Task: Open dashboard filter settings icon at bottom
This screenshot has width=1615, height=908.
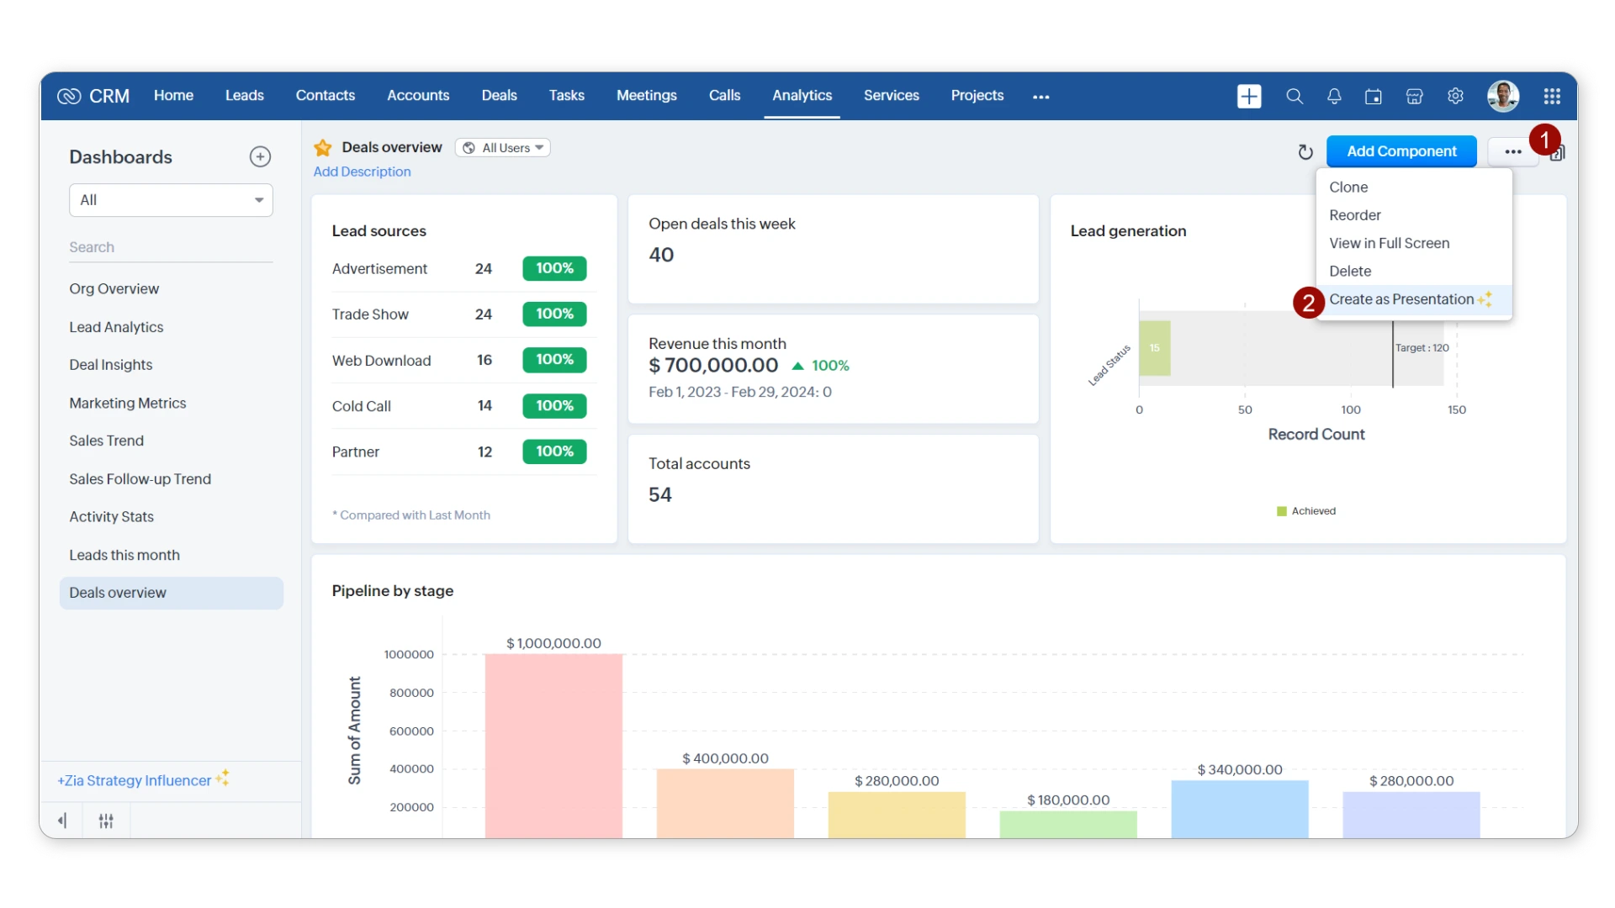Action: pyautogui.click(x=105, y=820)
